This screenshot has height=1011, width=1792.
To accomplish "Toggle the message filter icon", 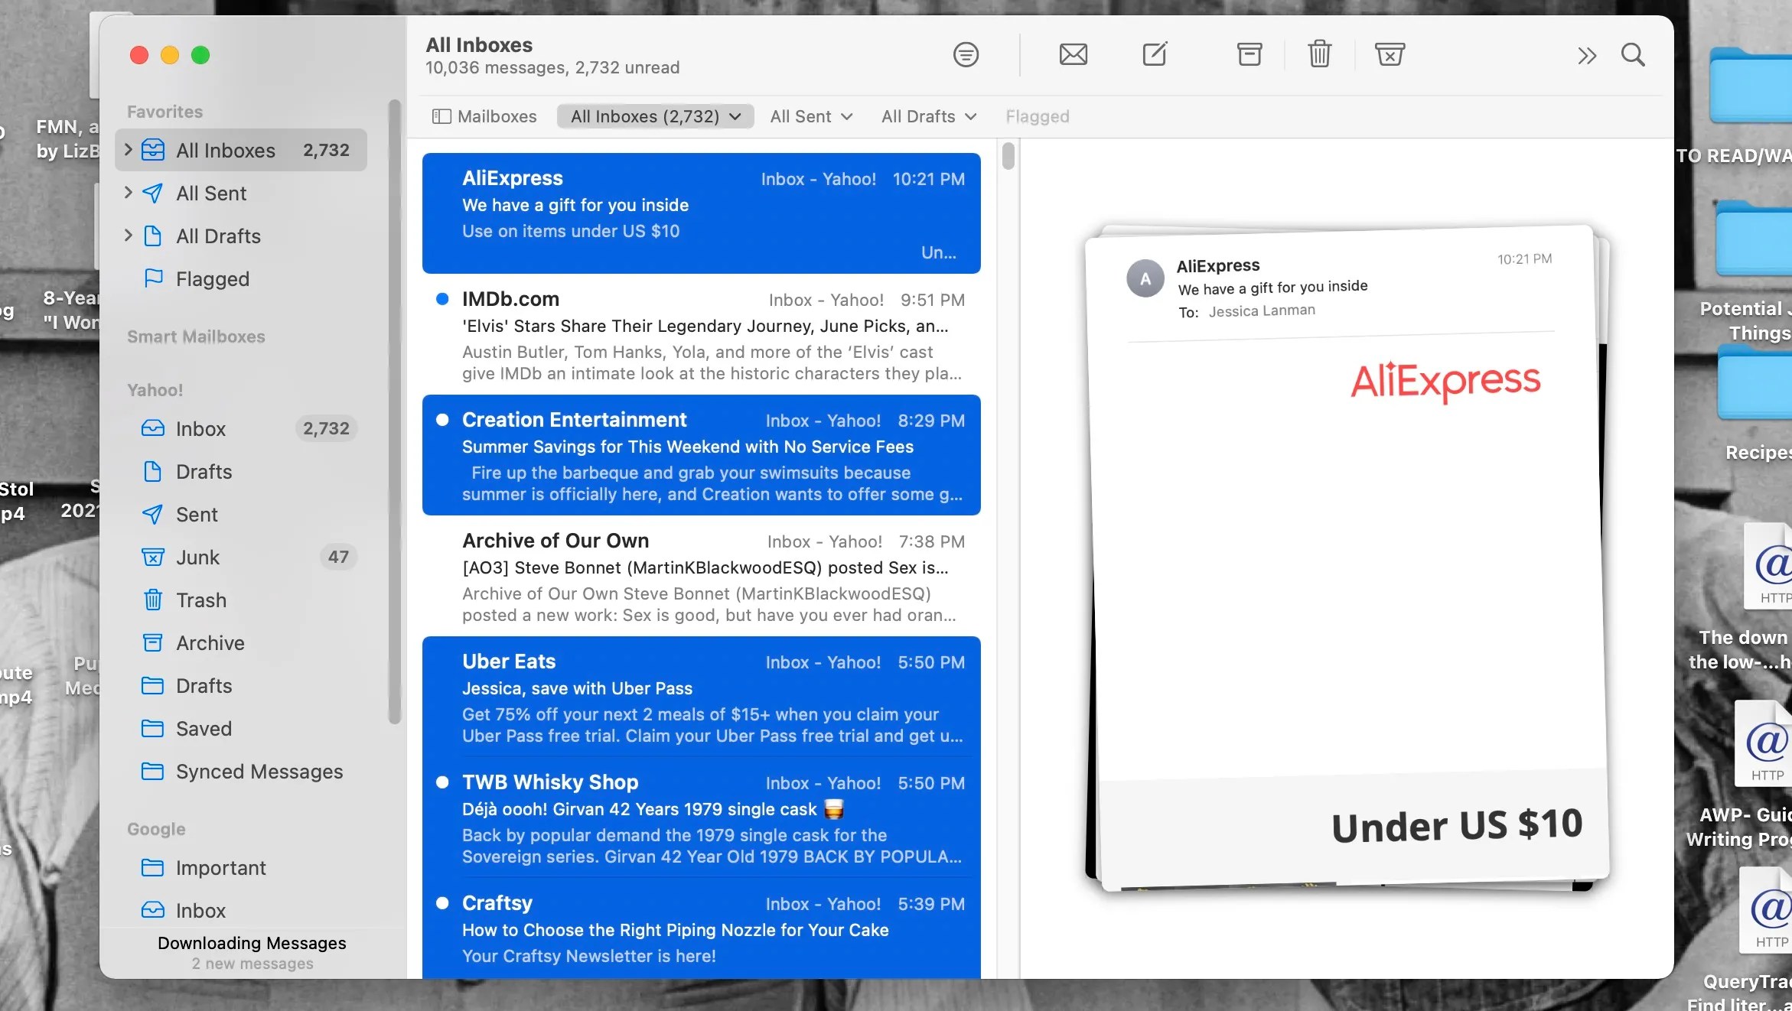I will 966,54.
